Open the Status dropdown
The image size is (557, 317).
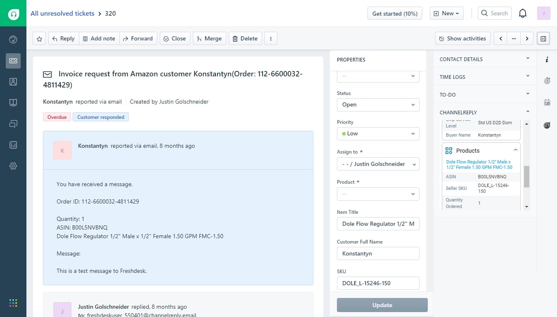378,104
